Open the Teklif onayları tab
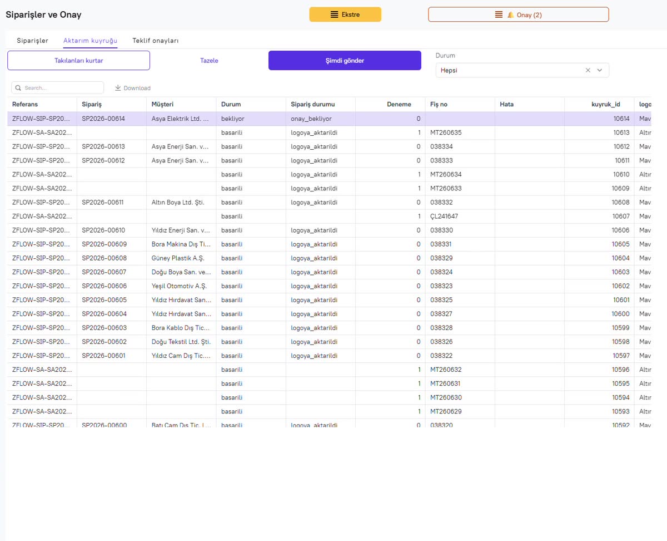This screenshot has width=667, height=541. pos(156,41)
